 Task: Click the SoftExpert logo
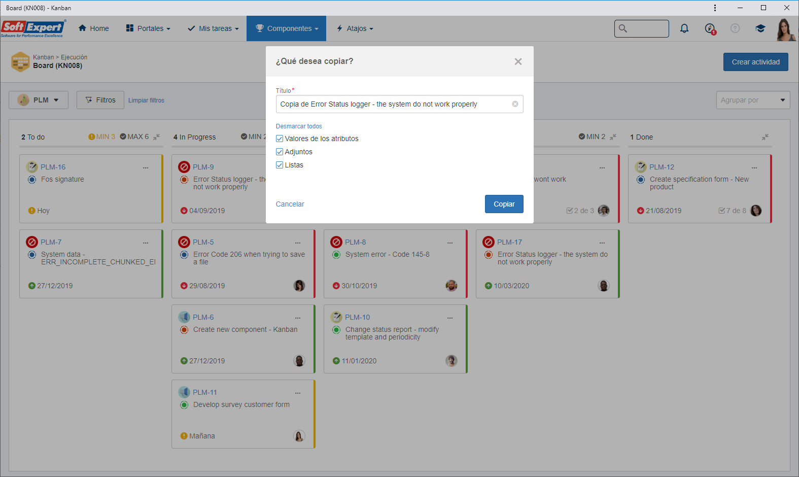[x=33, y=28]
